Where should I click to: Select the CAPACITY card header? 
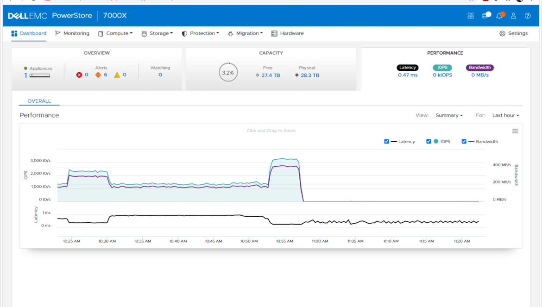(x=271, y=53)
